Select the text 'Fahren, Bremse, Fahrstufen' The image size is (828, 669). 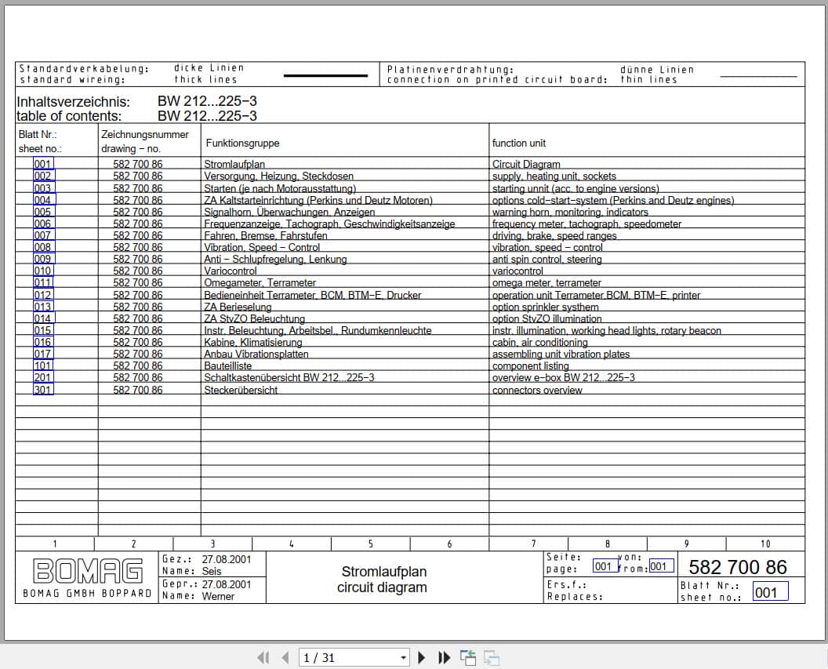click(266, 235)
